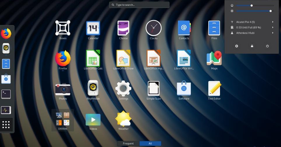This screenshot has width=281, height=147.
Task: Switch to the Frequent apps tab
Action: [128, 144]
